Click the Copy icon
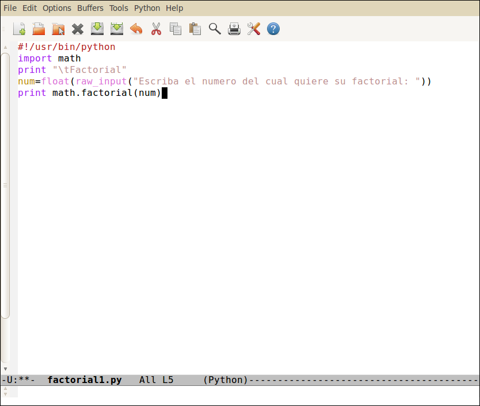Screen dimensions: 480x406 pos(176,29)
